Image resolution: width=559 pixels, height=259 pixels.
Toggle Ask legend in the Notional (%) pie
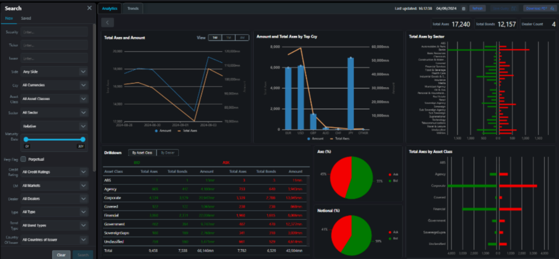click(393, 233)
